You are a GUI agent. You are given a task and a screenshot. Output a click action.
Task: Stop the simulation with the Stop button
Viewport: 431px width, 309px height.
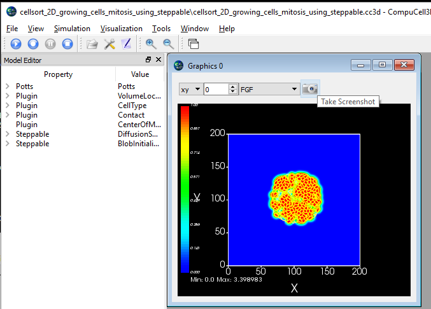(67, 44)
